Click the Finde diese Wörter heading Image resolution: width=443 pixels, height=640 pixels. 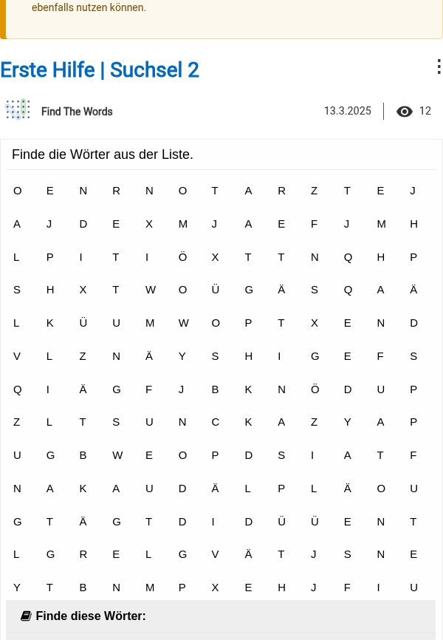(91, 616)
